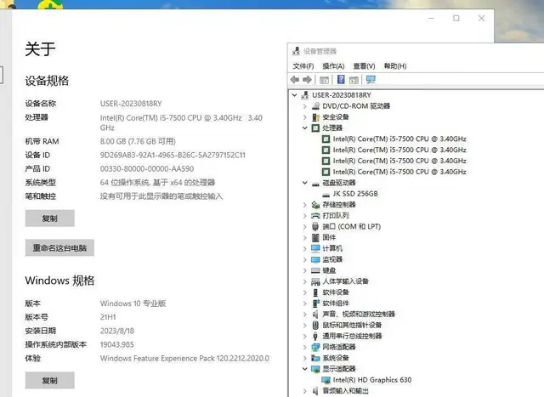Click the 重命名这台电脑 button
Screen dimensions: 544x397
point(59,247)
